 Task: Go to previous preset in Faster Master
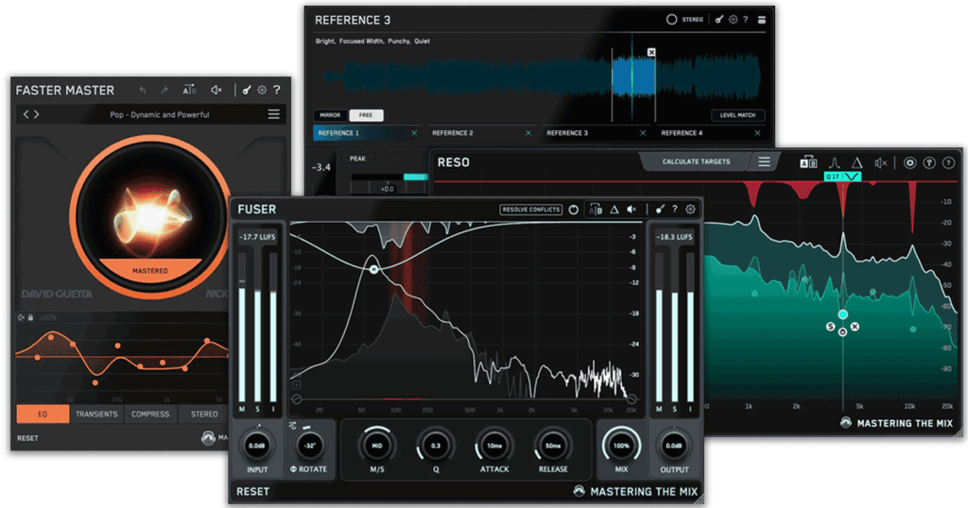click(x=26, y=114)
